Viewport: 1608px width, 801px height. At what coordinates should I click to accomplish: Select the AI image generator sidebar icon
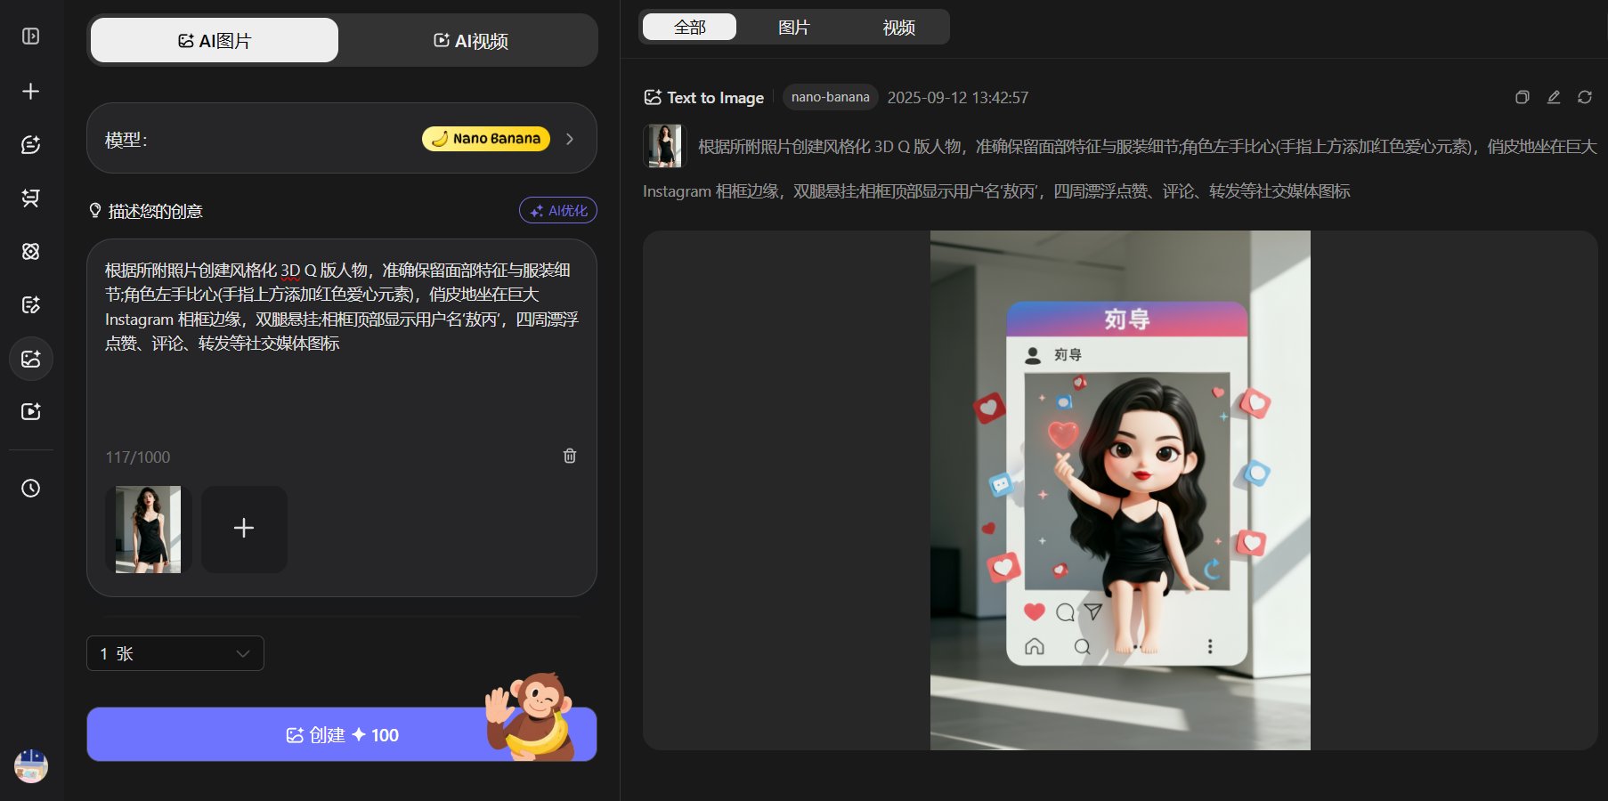[x=30, y=359]
